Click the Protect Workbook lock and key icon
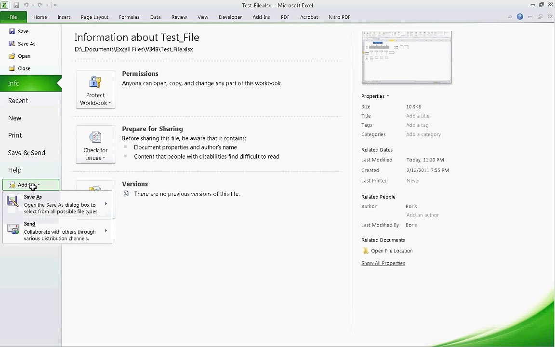This screenshot has width=555, height=347. click(x=95, y=82)
